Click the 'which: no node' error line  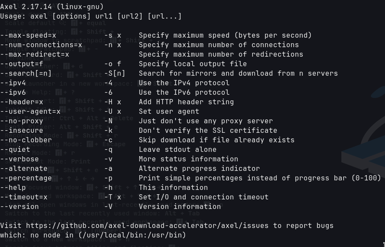(x=93, y=235)
